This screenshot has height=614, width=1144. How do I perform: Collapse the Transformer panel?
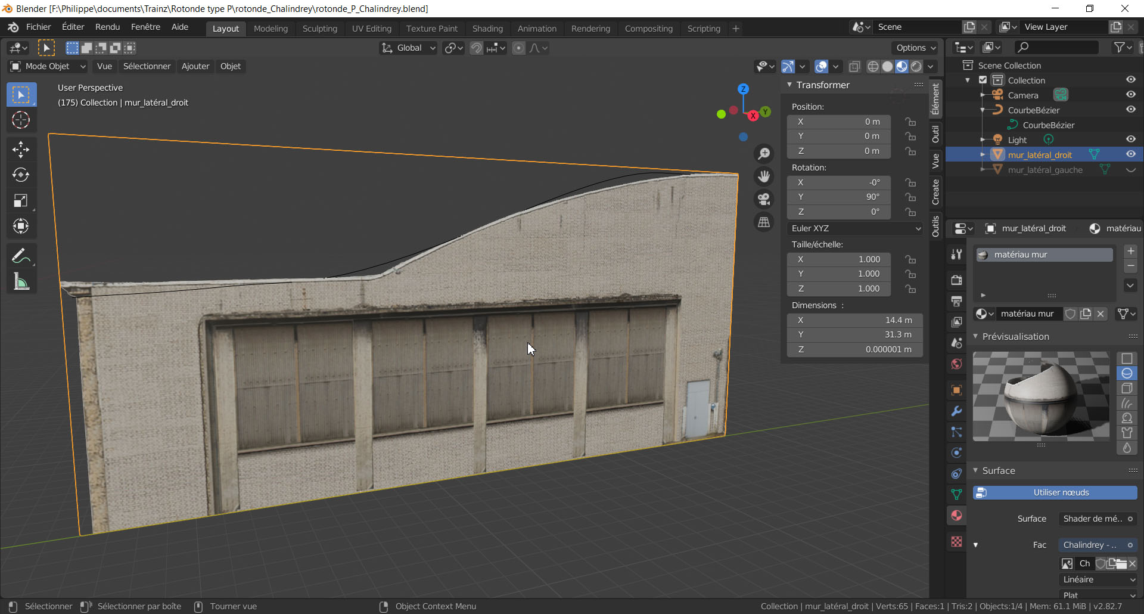789,85
